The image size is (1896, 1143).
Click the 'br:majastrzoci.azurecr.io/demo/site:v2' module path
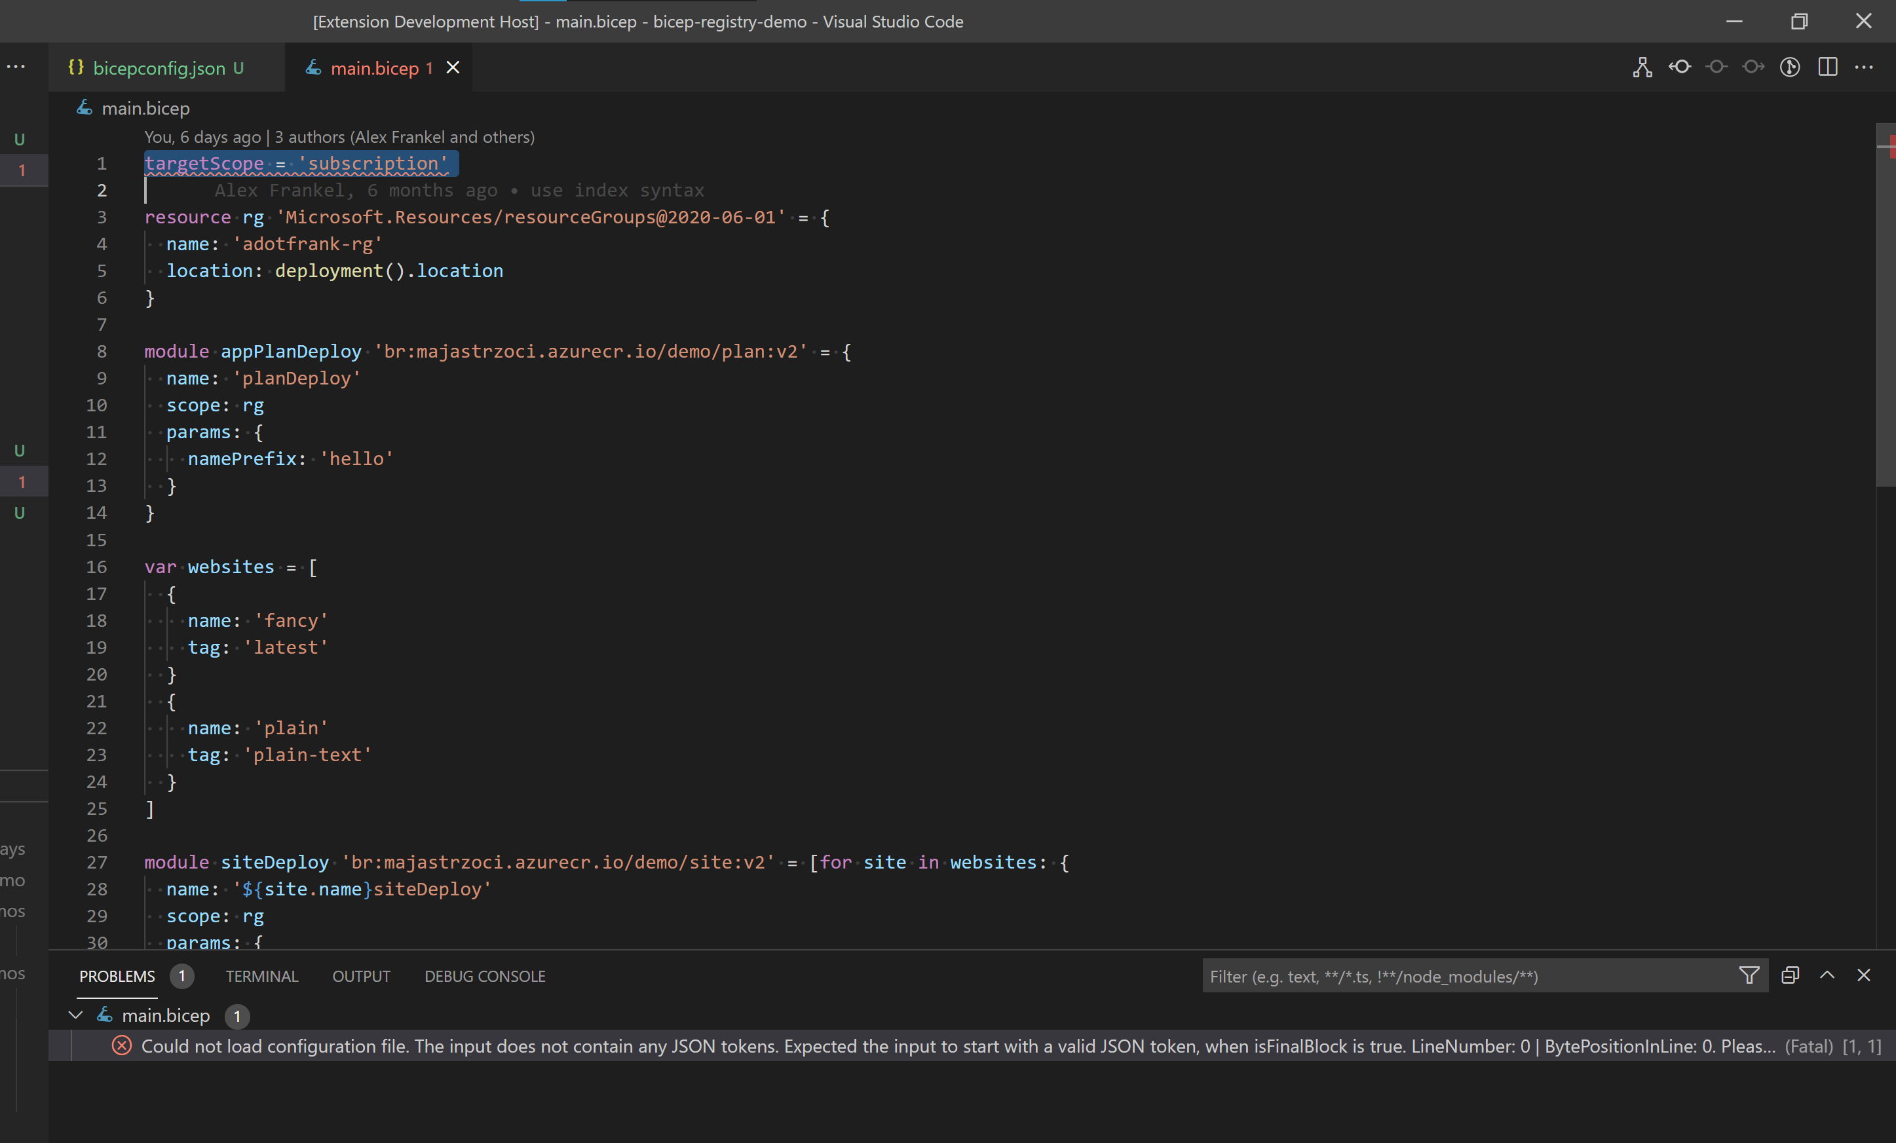click(x=559, y=862)
